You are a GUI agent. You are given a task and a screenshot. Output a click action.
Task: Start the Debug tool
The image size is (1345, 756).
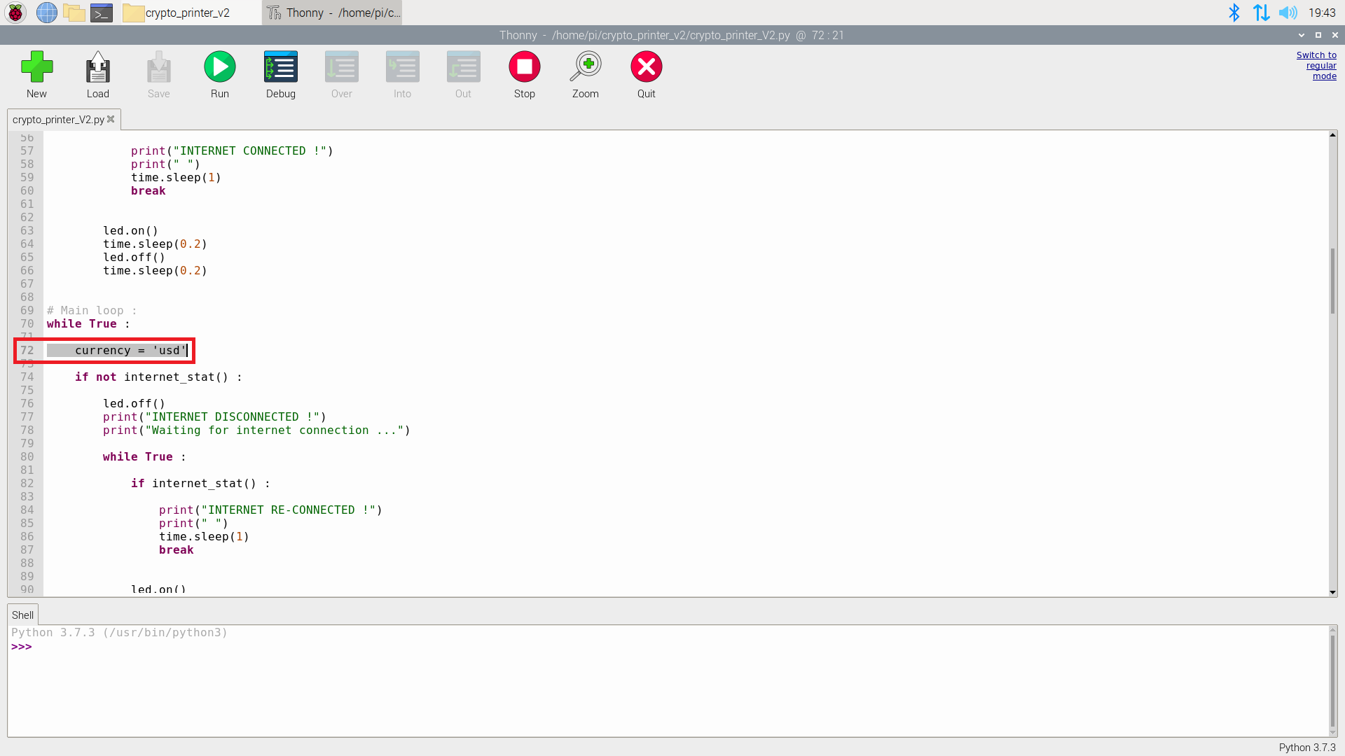coord(280,67)
